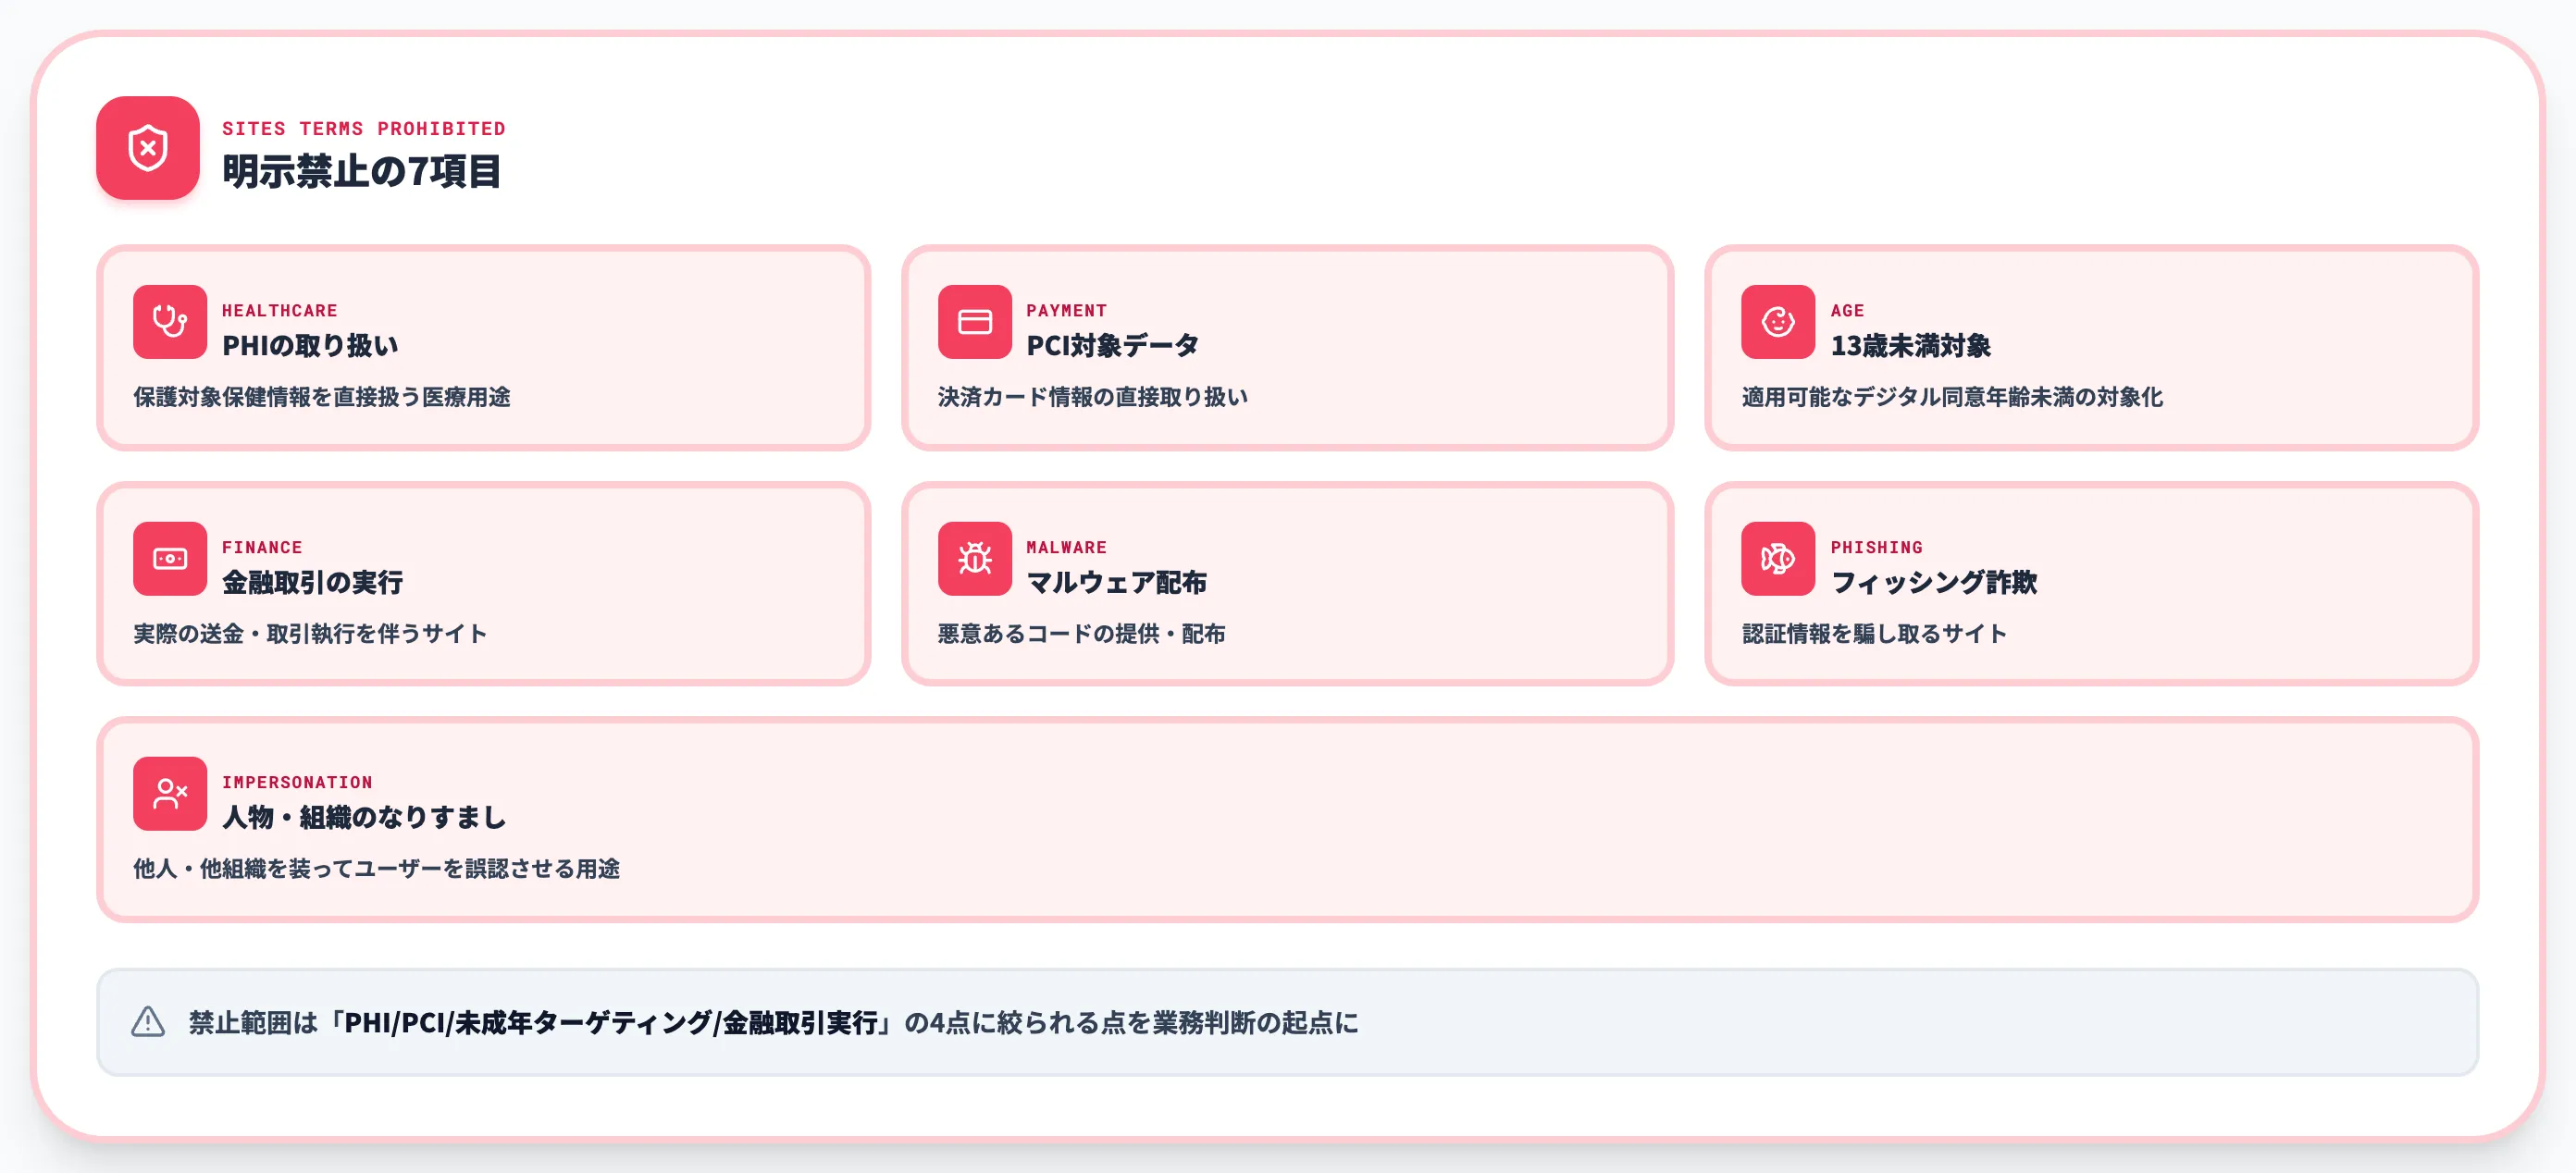This screenshot has height=1173, width=2576.
Task: Click the title 人物・組織のなりすまし
Action: pos(364,818)
